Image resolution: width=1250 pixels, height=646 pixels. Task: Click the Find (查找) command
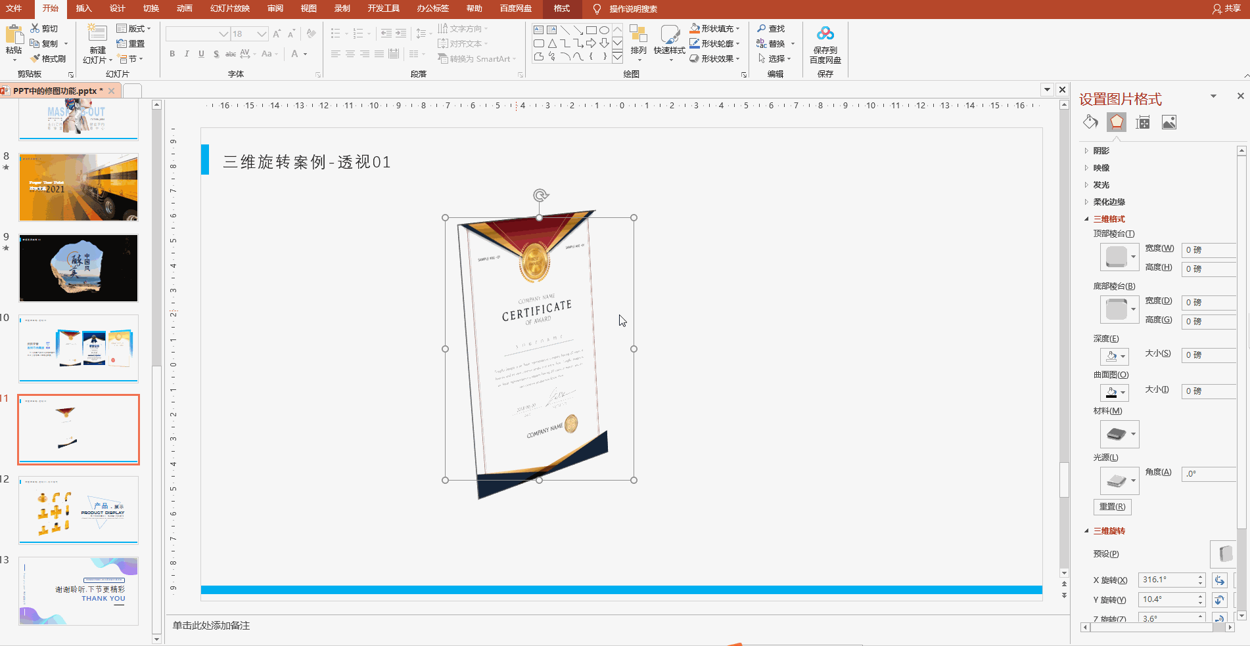coord(771,28)
